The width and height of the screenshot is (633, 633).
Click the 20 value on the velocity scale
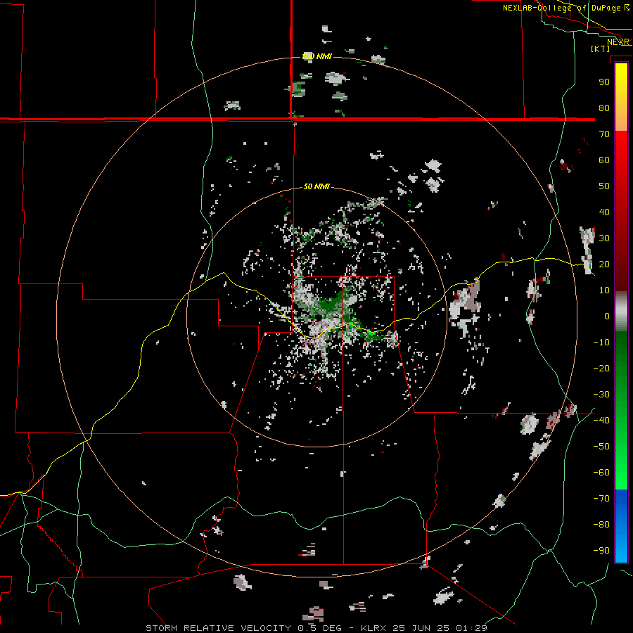(x=604, y=264)
